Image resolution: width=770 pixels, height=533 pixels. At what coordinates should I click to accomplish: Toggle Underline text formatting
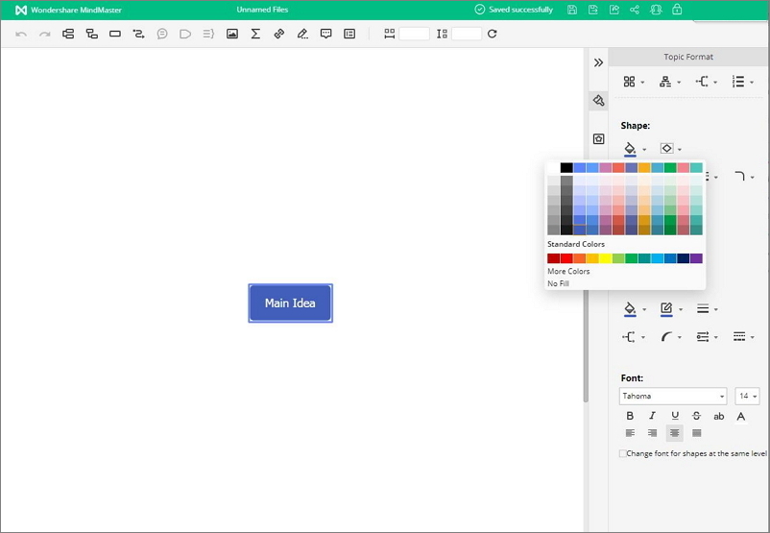tap(675, 416)
